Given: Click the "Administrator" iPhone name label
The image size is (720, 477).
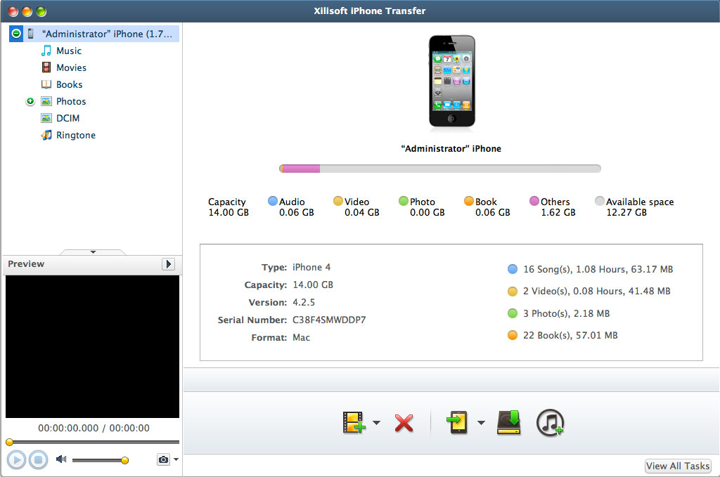Looking at the screenshot, I should (451, 149).
